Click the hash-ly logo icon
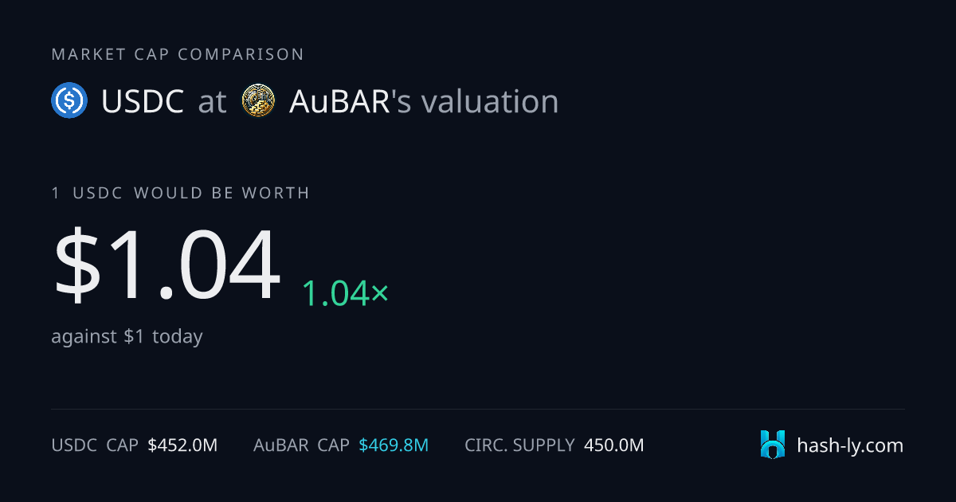956x502 pixels. point(773,445)
